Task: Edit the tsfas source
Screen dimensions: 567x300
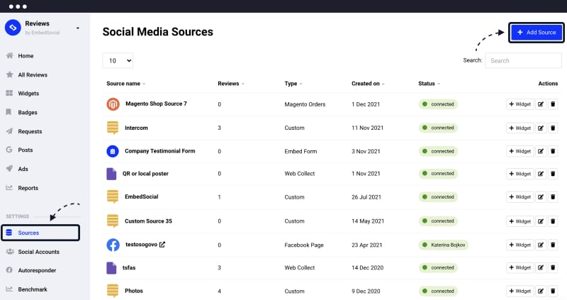Action: 541,268
